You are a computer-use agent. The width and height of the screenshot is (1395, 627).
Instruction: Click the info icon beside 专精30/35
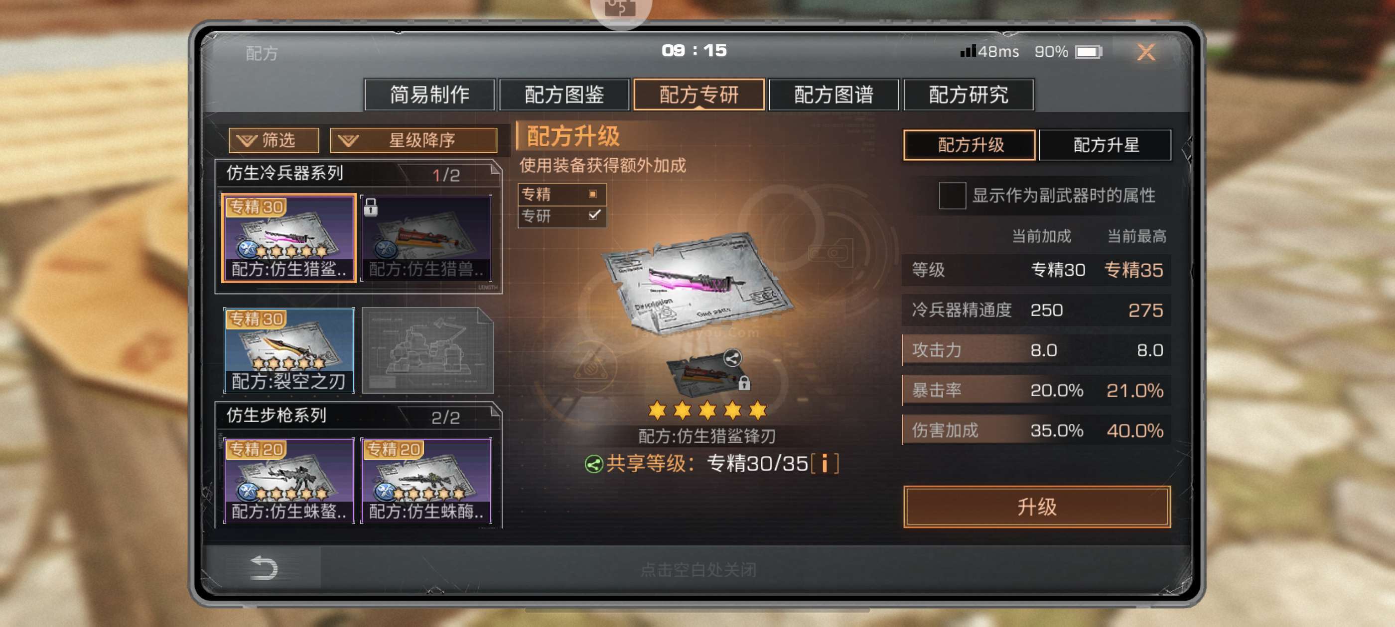tap(824, 463)
